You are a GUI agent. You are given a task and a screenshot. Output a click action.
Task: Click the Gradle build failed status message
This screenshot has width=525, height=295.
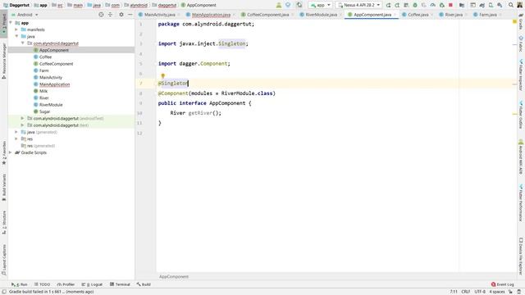point(51,292)
